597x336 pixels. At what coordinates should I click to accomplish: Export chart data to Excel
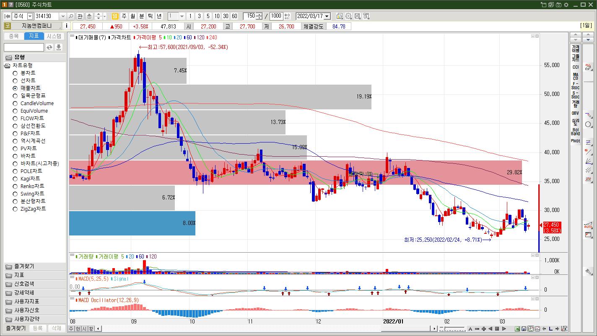click(x=517, y=329)
